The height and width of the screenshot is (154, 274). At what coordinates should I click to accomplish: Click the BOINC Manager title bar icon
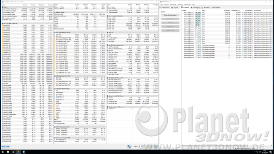[x=161, y=2]
